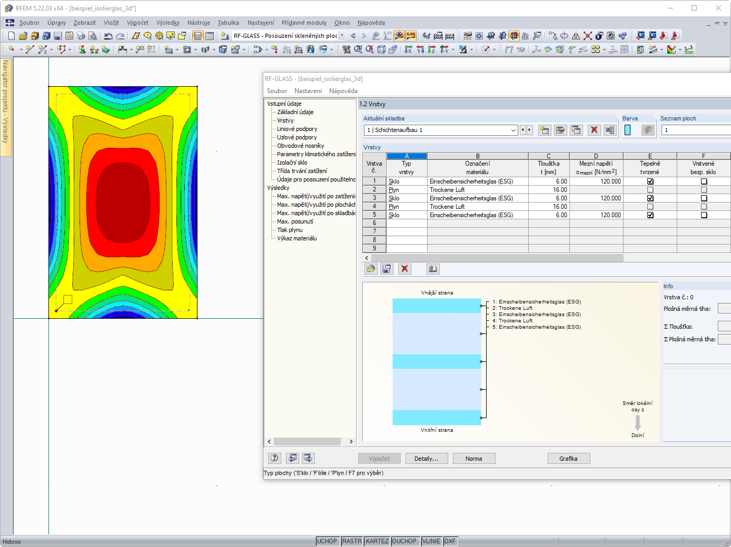Screen dimensions: 731x547
Task: Click the previous table arrow icon at dialog bottom
Action: [292, 458]
